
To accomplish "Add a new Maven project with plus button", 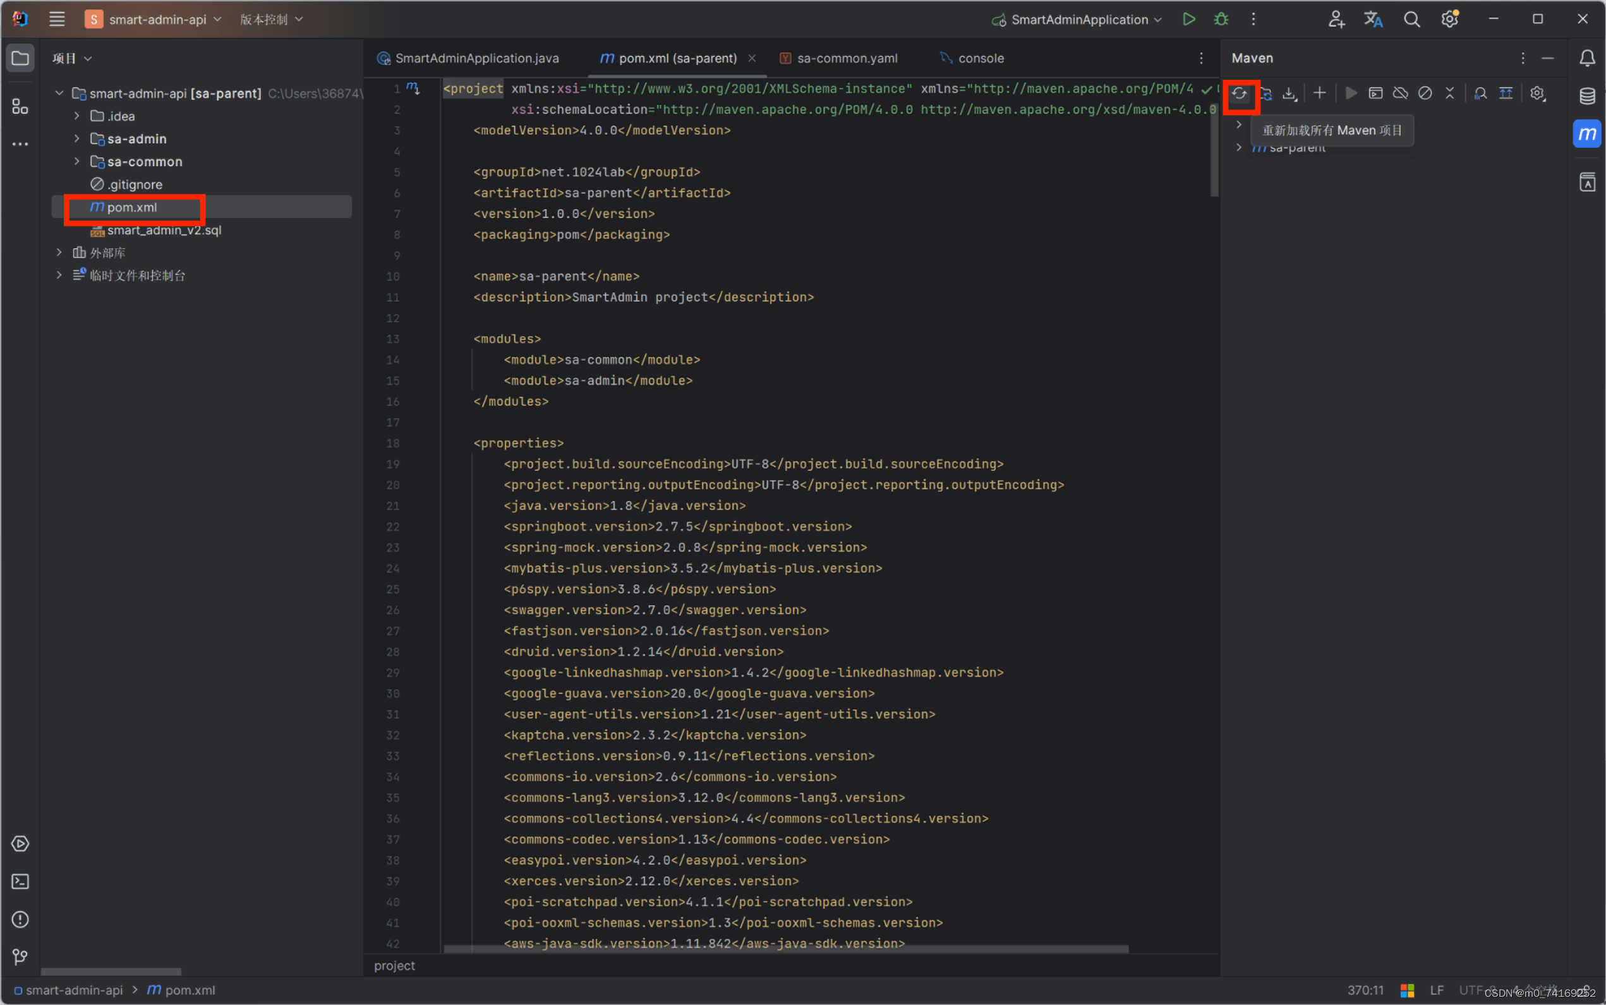I will click(x=1320, y=93).
